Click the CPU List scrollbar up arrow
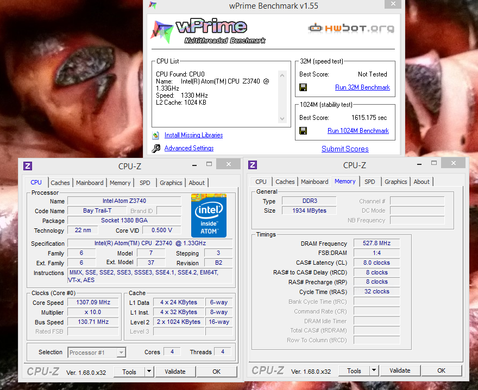This screenshot has height=390, width=478. pyautogui.click(x=282, y=75)
